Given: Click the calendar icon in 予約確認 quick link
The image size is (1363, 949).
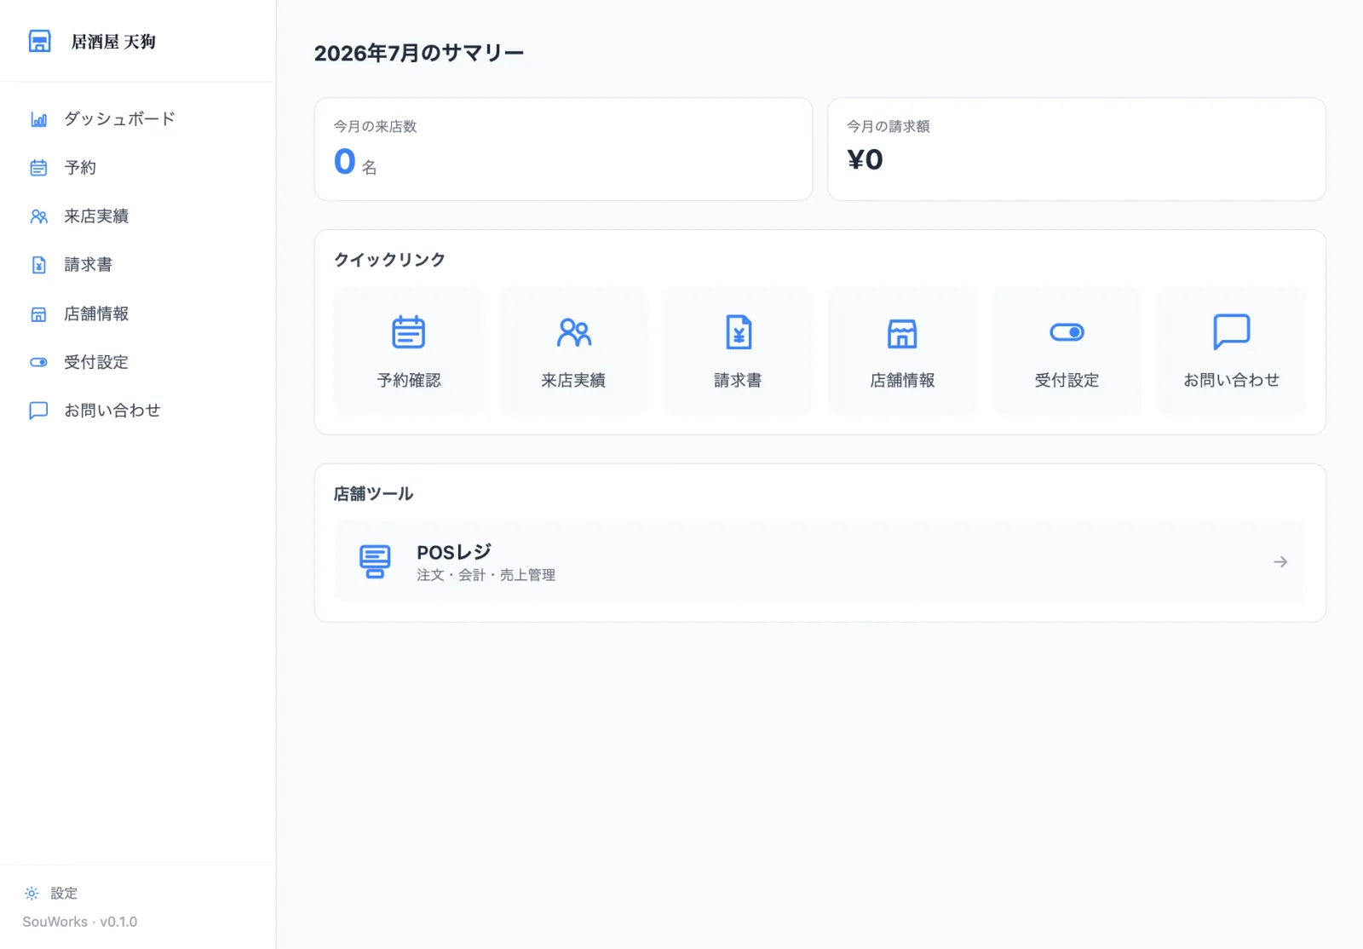Looking at the screenshot, I should (x=409, y=332).
